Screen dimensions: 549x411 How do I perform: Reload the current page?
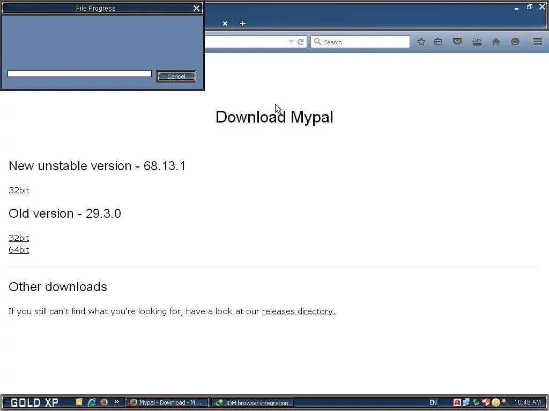pos(300,42)
